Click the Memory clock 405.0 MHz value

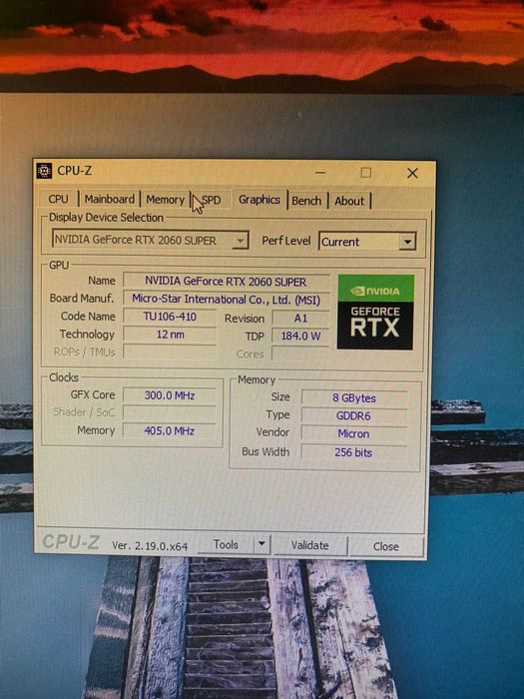point(170,431)
